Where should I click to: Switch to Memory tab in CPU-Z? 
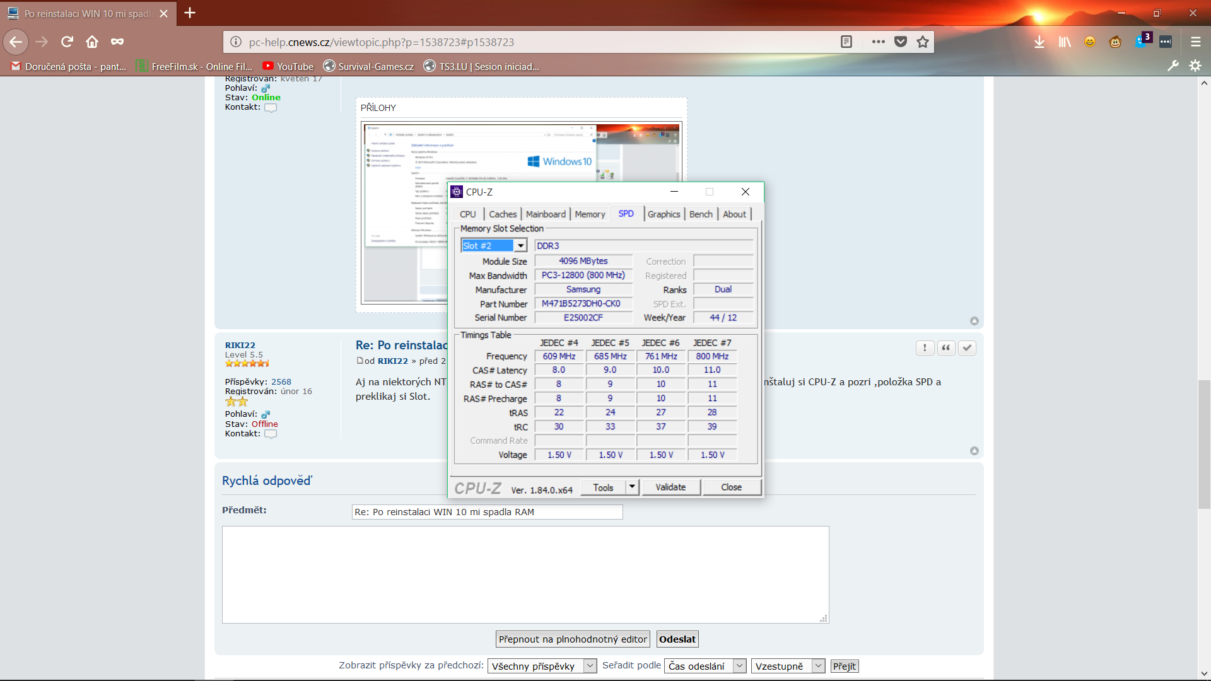point(590,214)
